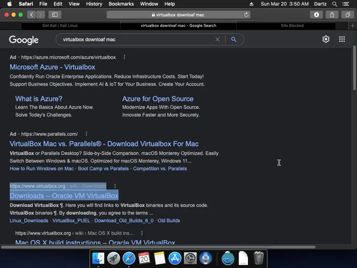357x268 pixels.
Task: Reload the page with the refresh icon
Action: [x=246, y=15]
